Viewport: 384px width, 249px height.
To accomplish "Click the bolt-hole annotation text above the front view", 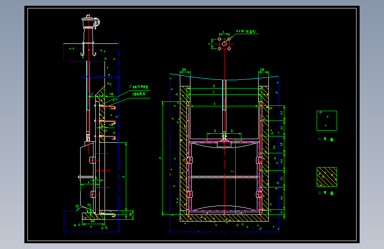I will pos(246,31).
